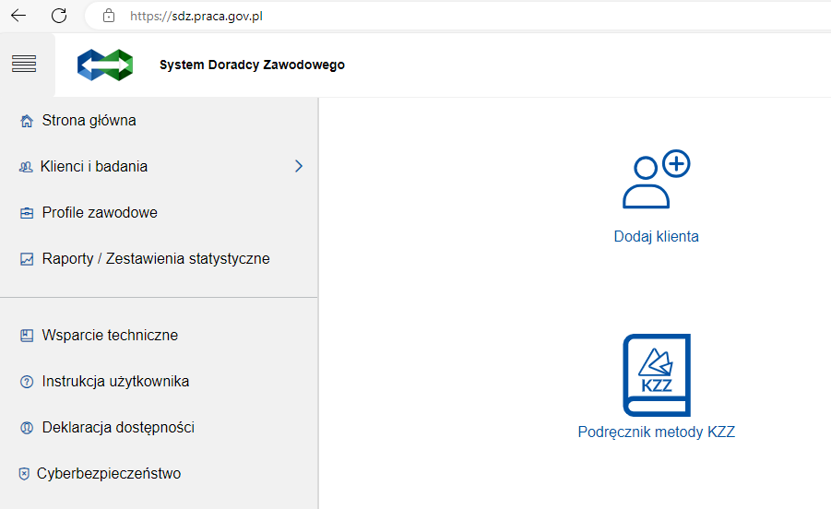The image size is (831, 509).
Task: Open the KZZ handbook book icon
Action: (x=656, y=375)
